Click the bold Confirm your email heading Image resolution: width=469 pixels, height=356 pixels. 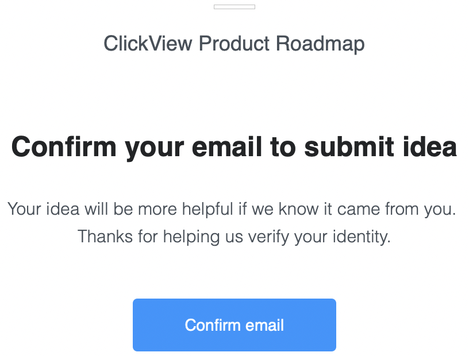(234, 147)
